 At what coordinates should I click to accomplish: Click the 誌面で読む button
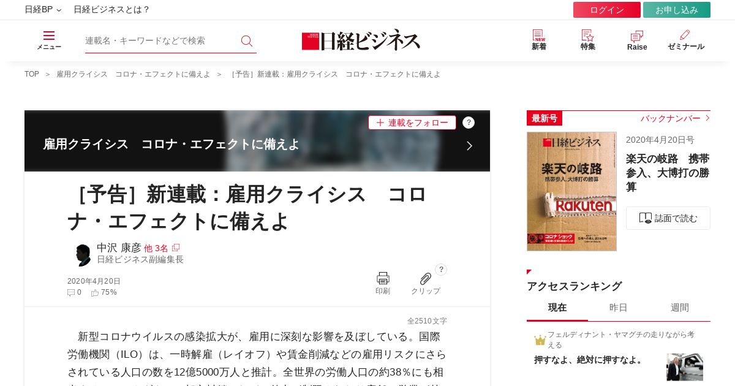[x=668, y=218]
